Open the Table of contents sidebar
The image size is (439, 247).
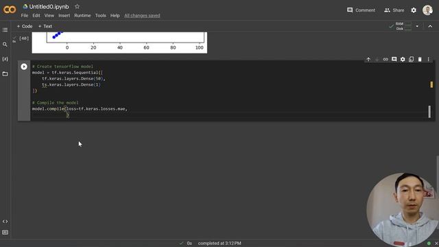pyautogui.click(x=5, y=30)
